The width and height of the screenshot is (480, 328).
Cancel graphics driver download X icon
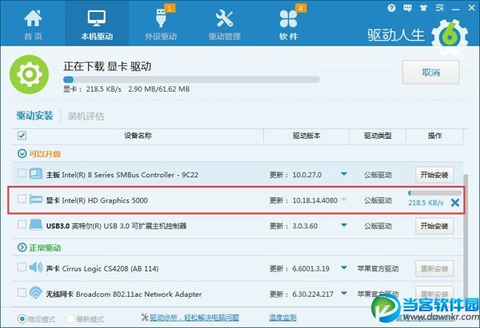[455, 203]
